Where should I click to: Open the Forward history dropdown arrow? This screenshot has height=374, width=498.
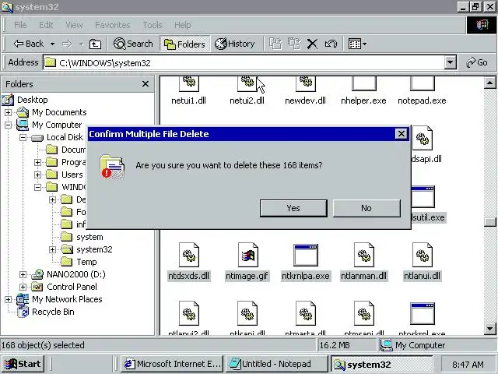[x=81, y=44]
